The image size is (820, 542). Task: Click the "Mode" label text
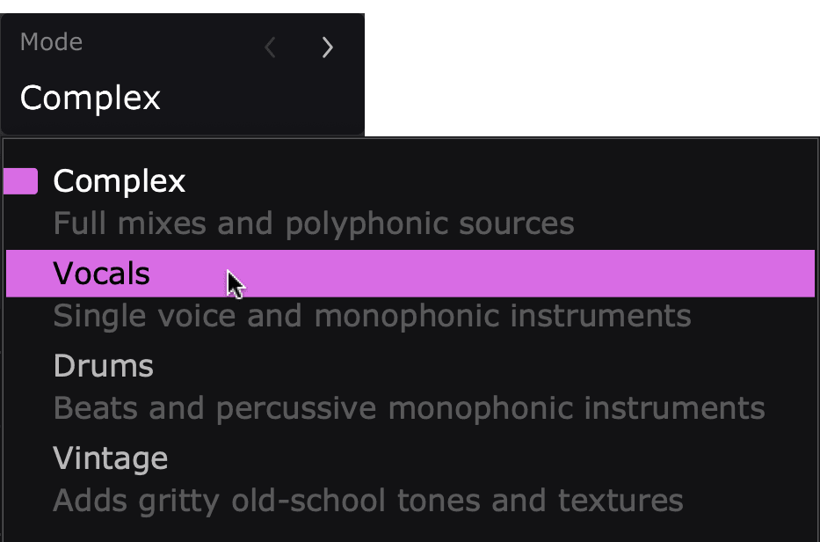pyautogui.click(x=51, y=42)
